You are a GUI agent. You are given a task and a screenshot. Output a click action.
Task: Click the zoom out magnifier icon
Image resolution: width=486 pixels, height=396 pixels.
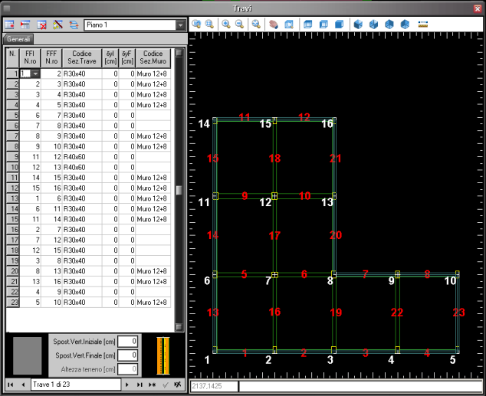(x=238, y=25)
